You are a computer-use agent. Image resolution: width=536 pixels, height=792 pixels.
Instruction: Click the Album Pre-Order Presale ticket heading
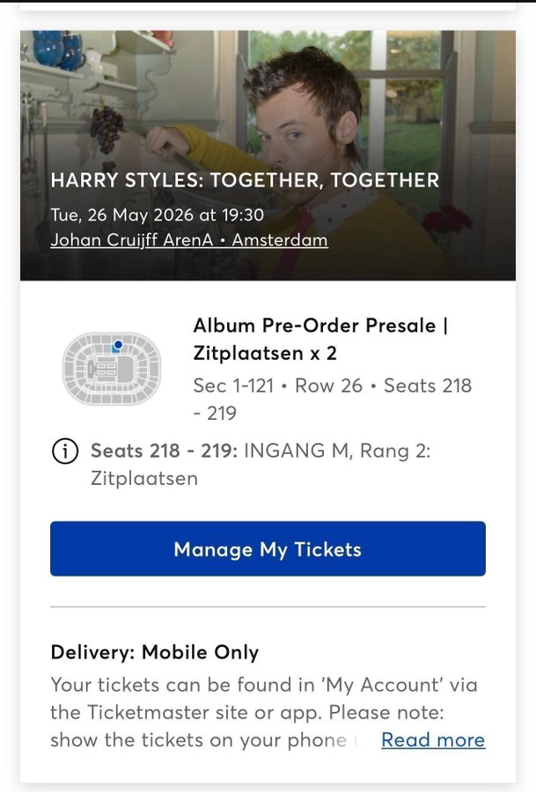click(320, 326)
